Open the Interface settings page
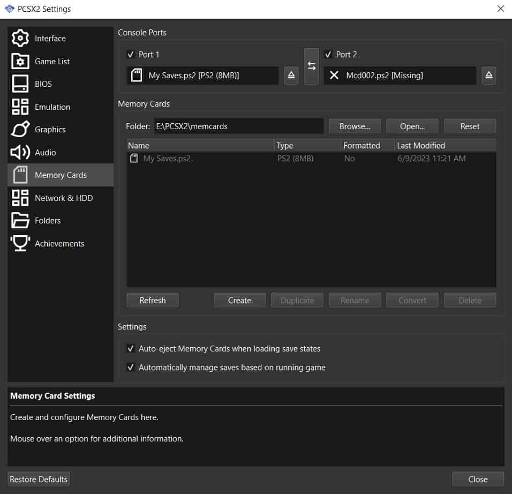Screen dimensions: 512x494 [x=61, y=38]
